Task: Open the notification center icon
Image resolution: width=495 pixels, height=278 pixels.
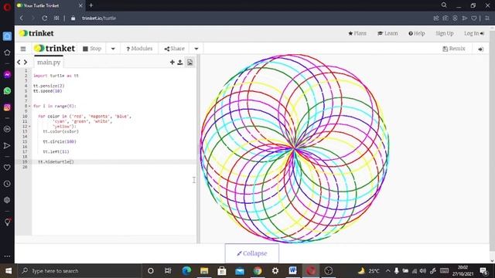Action: click(483, 271)
